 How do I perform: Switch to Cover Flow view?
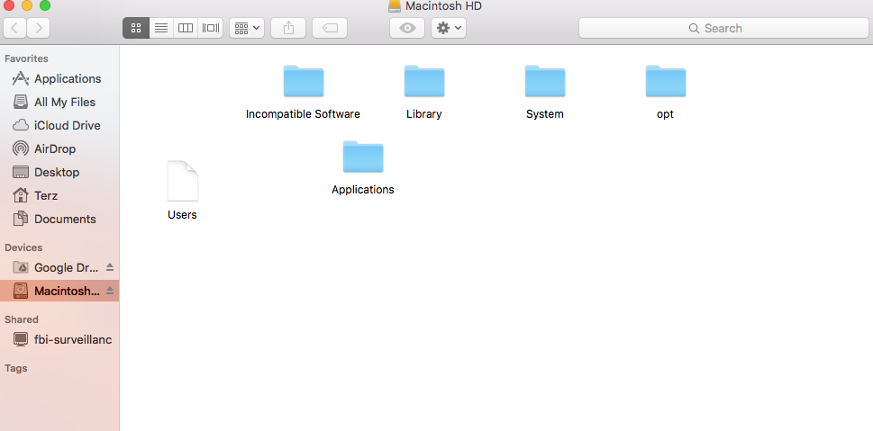pos(211,28)
